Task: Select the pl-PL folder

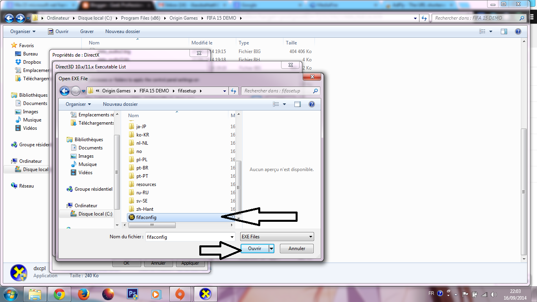Action: [x=142, y=159]
